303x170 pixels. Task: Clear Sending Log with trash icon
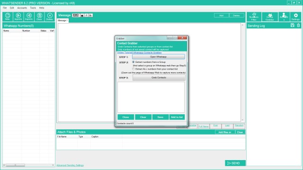pyautogui.click(x=298, y=25)
